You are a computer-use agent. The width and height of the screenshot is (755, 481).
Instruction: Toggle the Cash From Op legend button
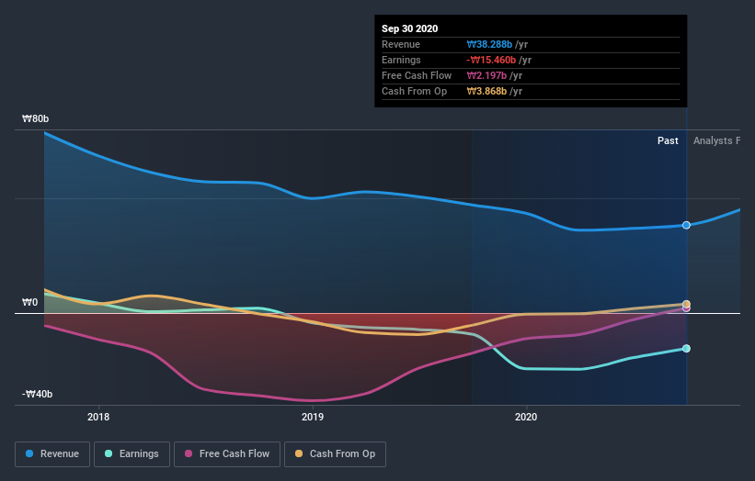[335, 454]
